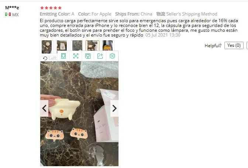Image resolution: width=248 pixels, height=168 pixels.
Task: Advance to the next photo arrow
Action: point(114,108)
